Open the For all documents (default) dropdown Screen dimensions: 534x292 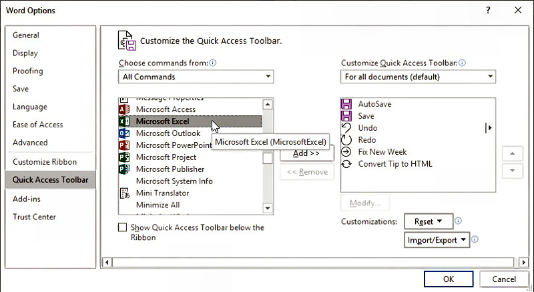click(x=418, y=77)
